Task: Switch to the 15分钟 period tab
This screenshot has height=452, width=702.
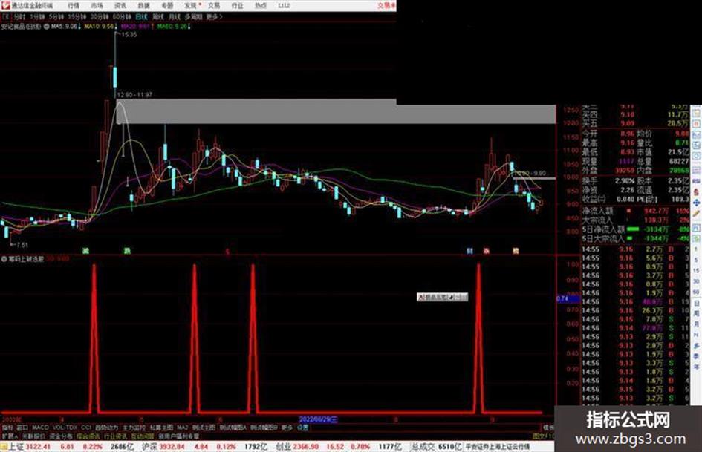Action: tap(77, 17)
